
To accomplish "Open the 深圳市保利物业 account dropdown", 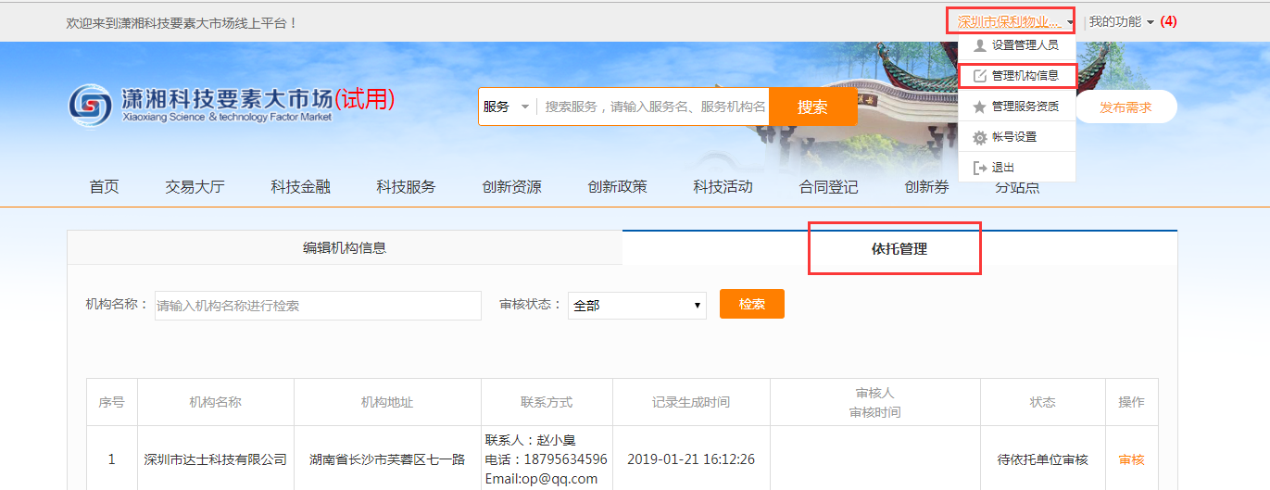I will [x=1015, y=21].
